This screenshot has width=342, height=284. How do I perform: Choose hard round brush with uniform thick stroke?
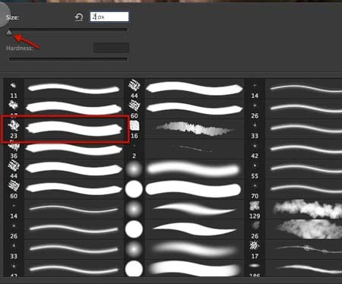pyautogui.click(x=185, y=189)
